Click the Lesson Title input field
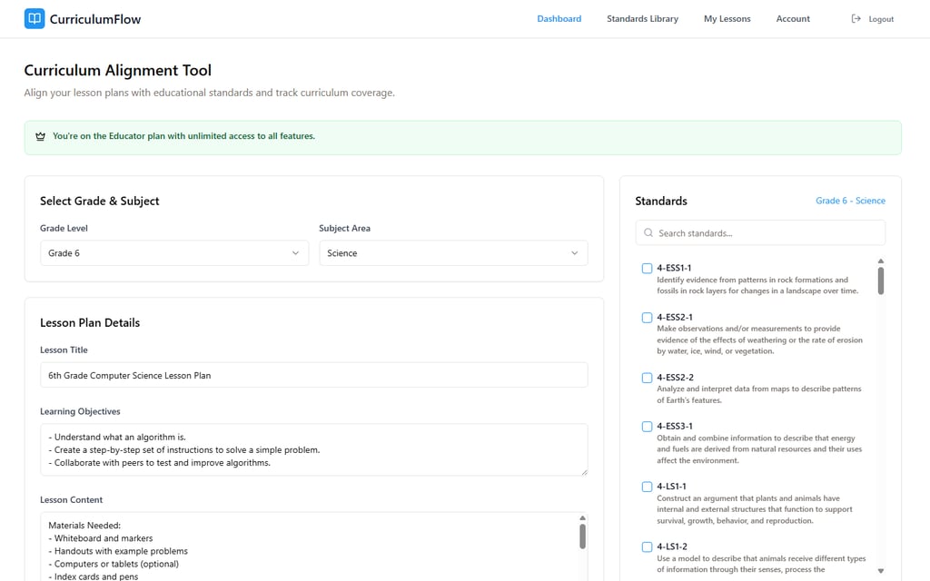Viewport: 930px width, 581px height. pyautogui.click(x=313, y=375)
